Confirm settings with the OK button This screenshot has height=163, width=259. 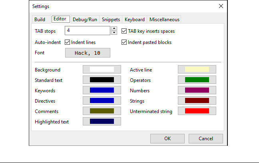(167, 139)
